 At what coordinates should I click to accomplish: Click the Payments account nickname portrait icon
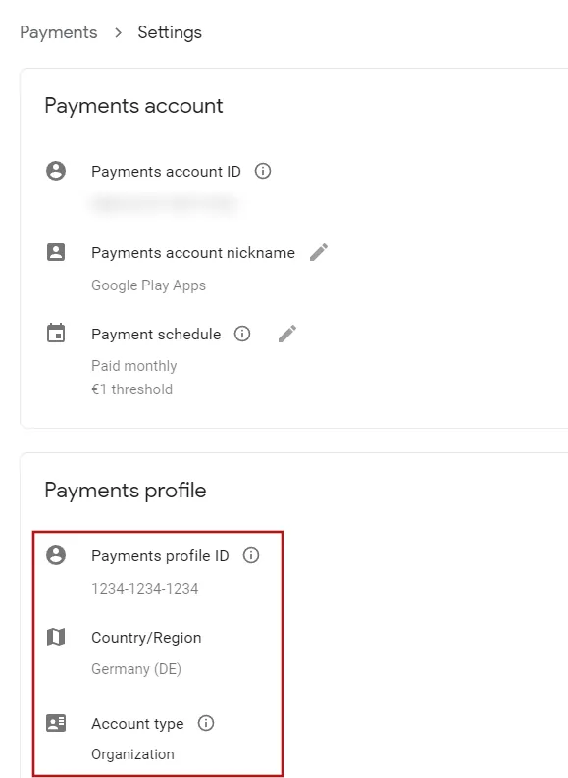(x=56, y=252)
